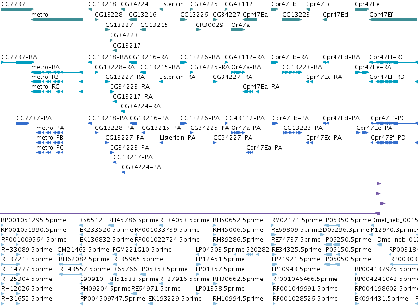Click protein metro-PB label
This screenshot has height=306, width=418.
pos(50,138)
